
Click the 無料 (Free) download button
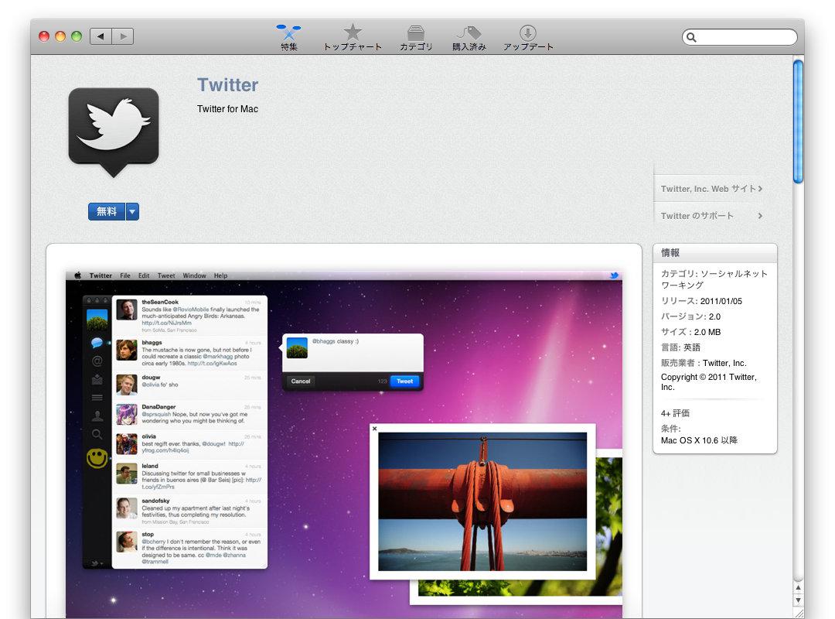point(107,212)
